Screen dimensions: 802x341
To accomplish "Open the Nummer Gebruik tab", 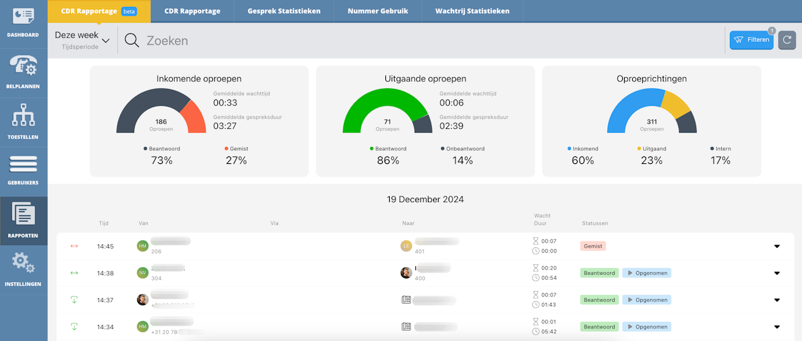I will coord(377,11).
